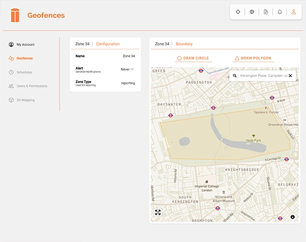Clear the Kensington Place search text
Screen dimensions: 306x242
[290, 75]
